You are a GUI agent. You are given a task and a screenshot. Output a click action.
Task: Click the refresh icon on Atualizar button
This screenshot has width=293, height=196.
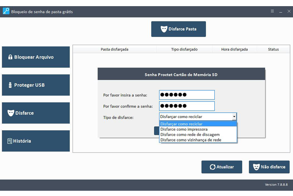tap(212, 167)
